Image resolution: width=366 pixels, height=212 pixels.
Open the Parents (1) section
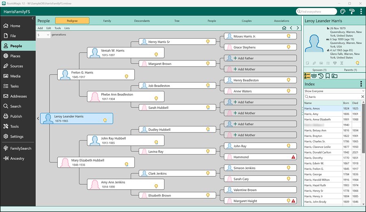(x=351, y=70)
